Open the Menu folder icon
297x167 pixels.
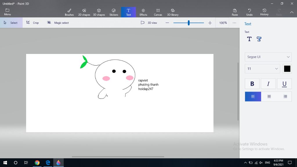[7, 10]
